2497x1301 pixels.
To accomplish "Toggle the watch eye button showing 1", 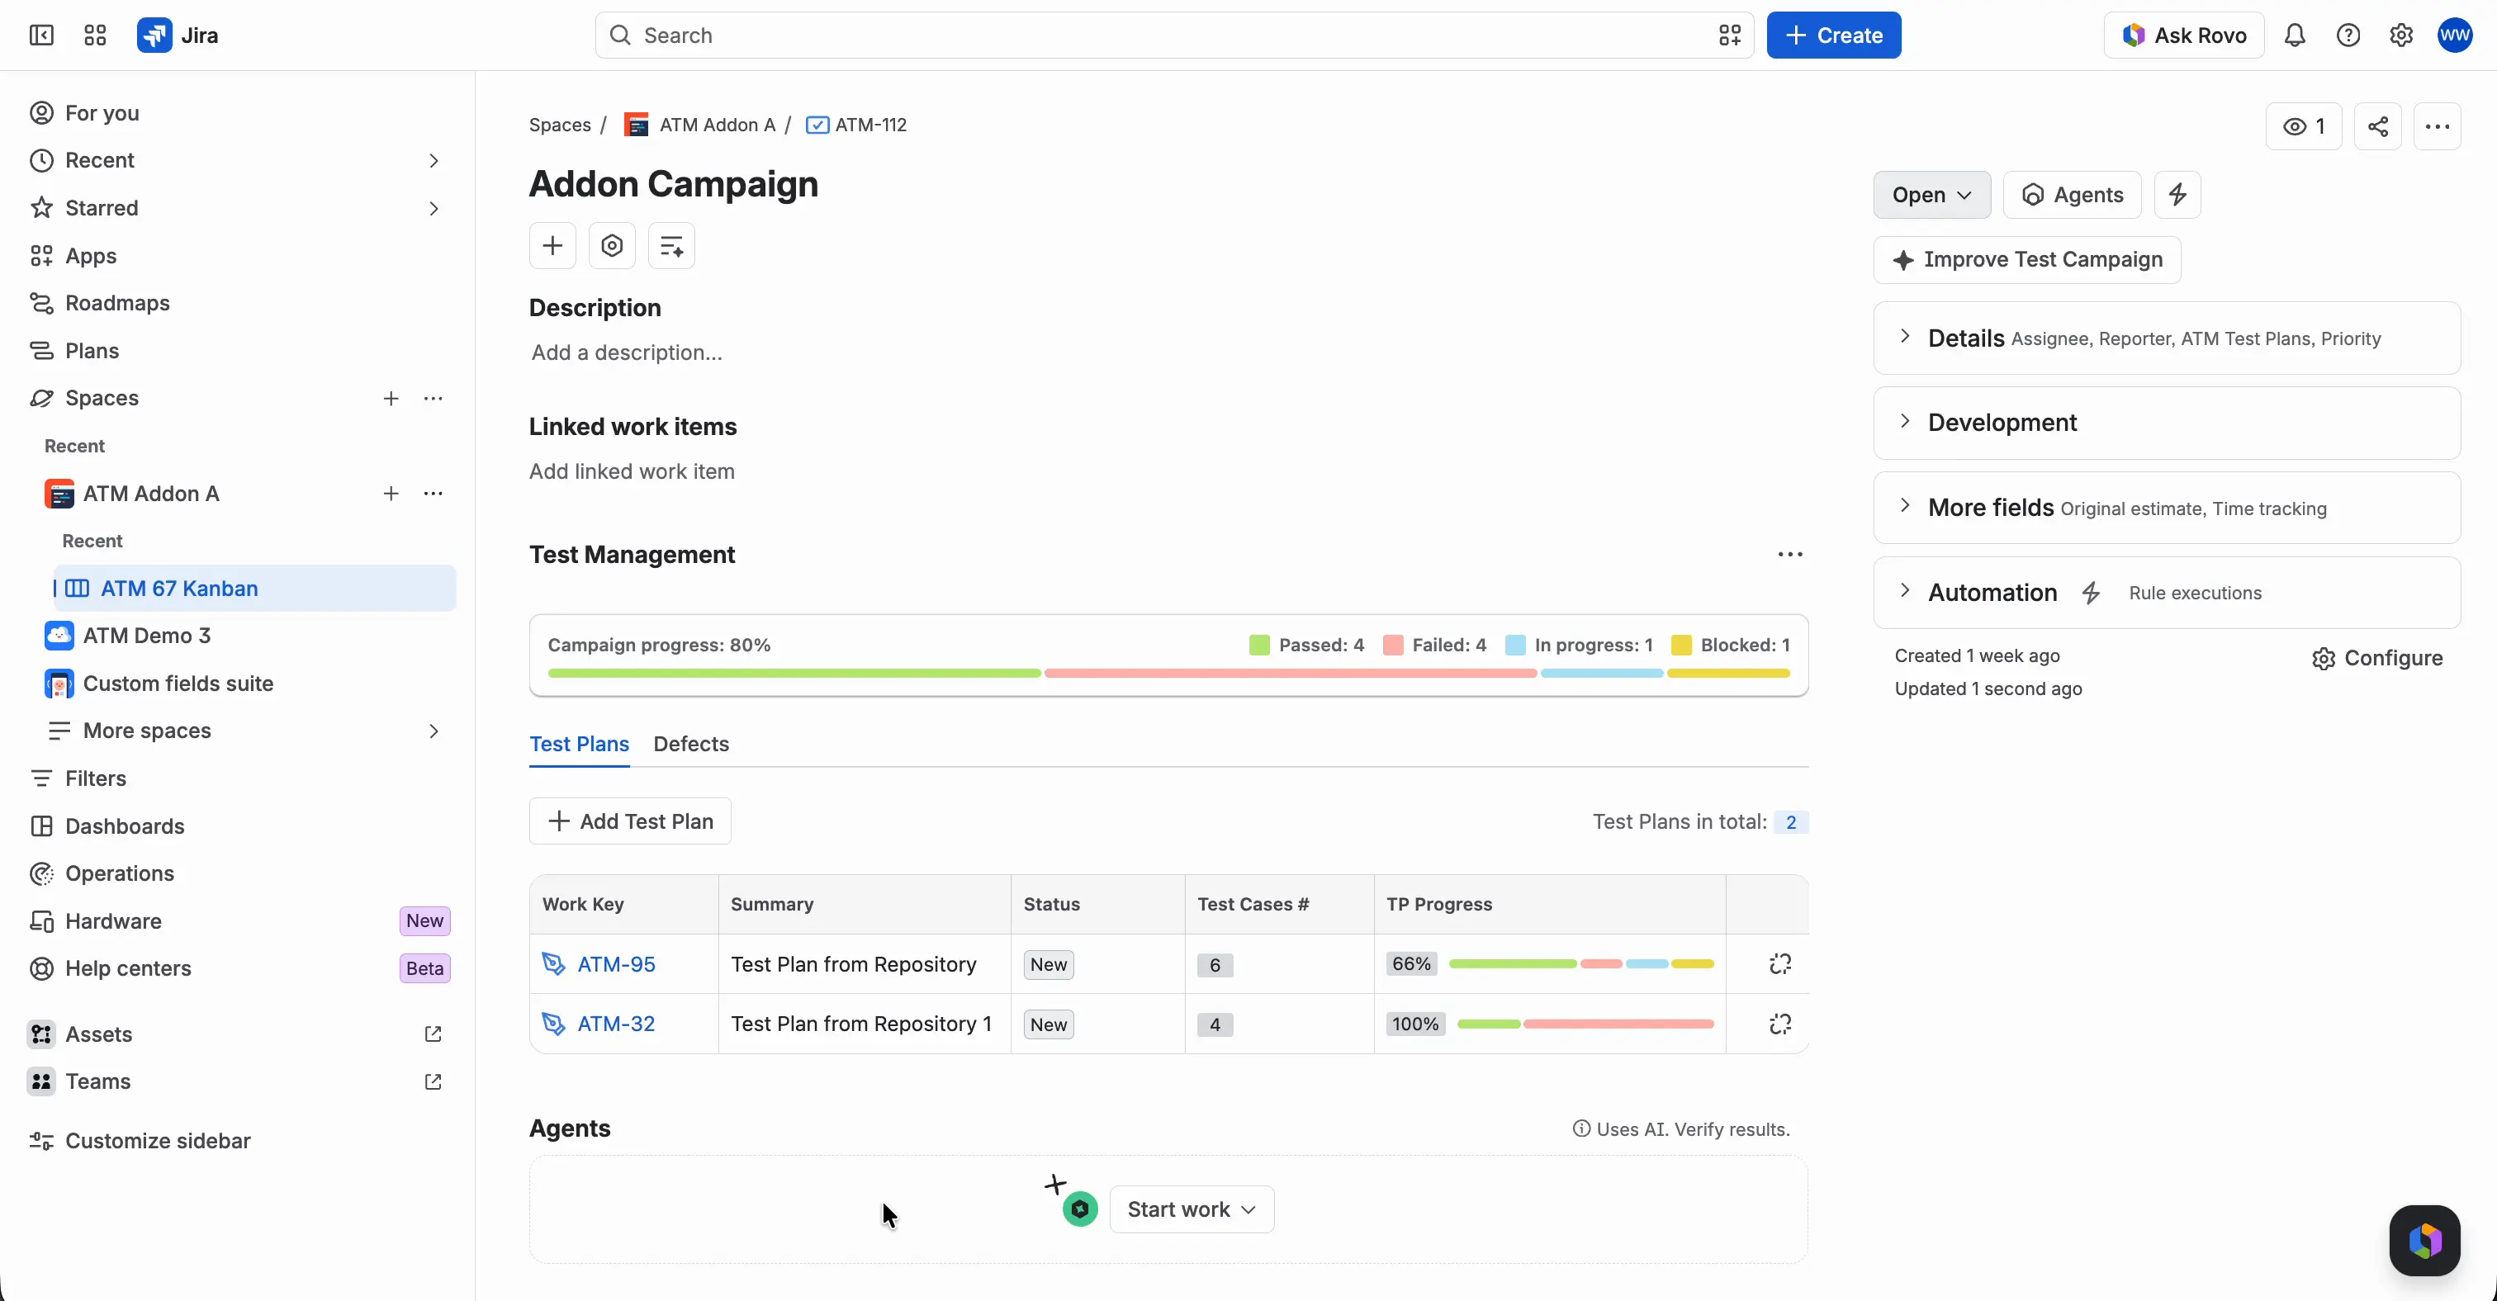I will click(2304, 127).
